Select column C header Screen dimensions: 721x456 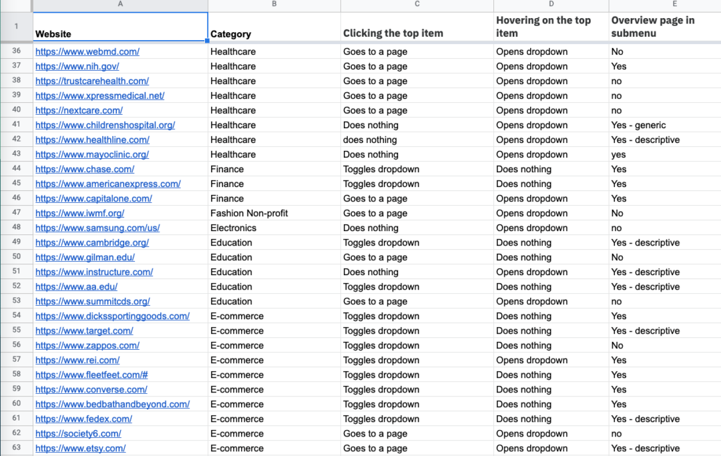[417, 5]
